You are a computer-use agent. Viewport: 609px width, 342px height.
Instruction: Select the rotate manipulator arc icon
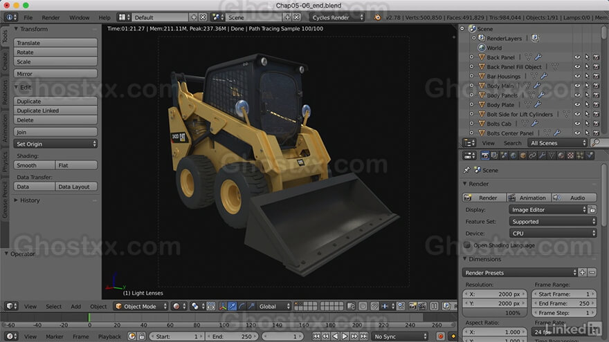point(242,306)
